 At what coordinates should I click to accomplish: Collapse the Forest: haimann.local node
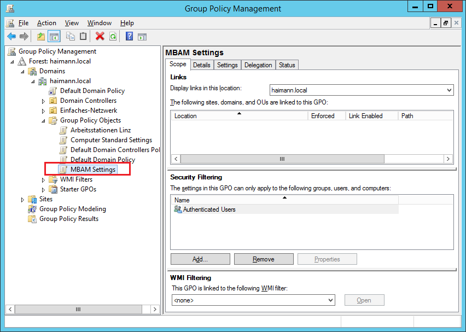point(12,62)
